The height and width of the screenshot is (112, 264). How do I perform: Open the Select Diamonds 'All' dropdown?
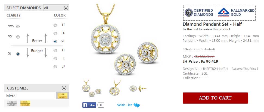click(x=56, y=8)
